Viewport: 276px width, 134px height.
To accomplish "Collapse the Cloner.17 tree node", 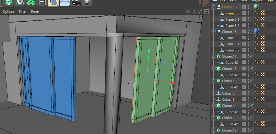I will coord(214,56).
